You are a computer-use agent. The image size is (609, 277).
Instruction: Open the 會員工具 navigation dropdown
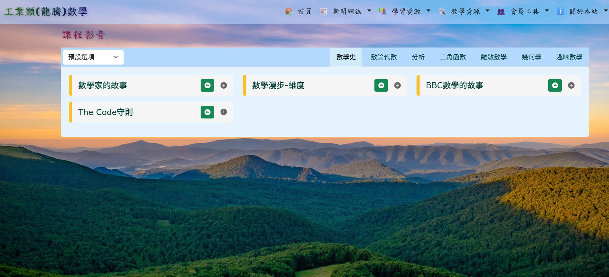(x=524, y=12)
